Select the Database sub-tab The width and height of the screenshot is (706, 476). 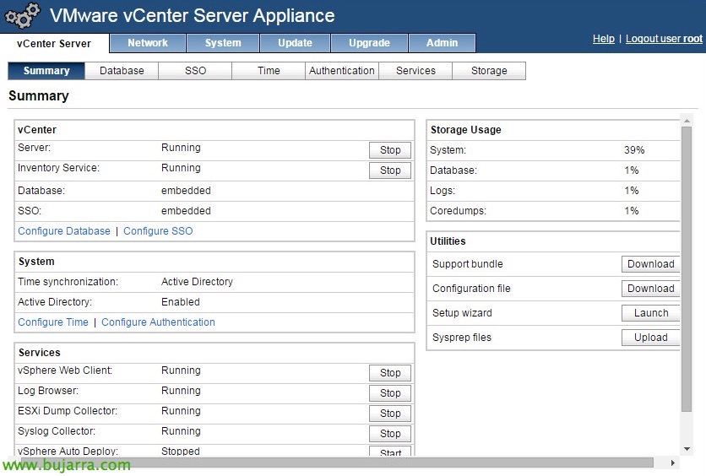(x=122, y=71)
